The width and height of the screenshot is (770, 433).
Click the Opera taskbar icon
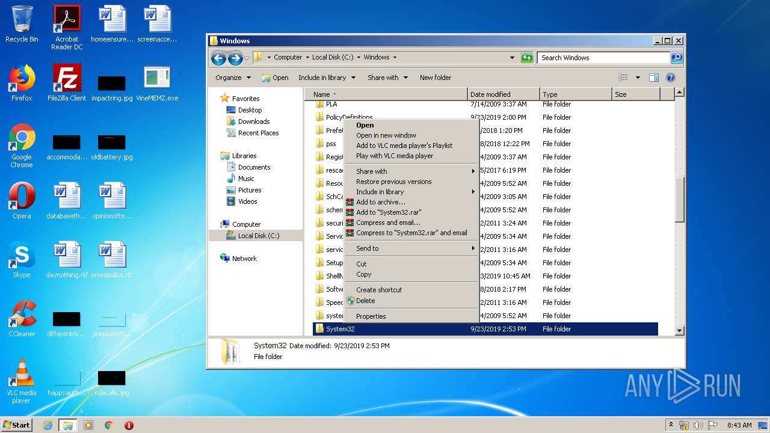click(129, 425)
